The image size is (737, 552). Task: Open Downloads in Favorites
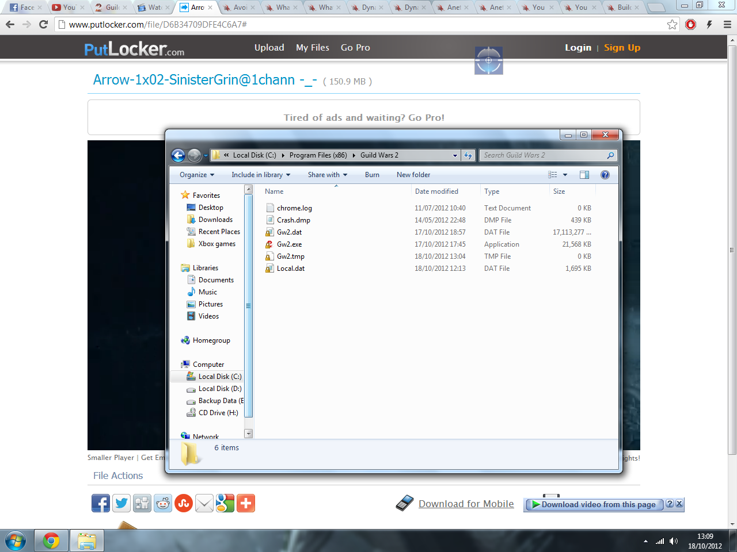point(215,220)
